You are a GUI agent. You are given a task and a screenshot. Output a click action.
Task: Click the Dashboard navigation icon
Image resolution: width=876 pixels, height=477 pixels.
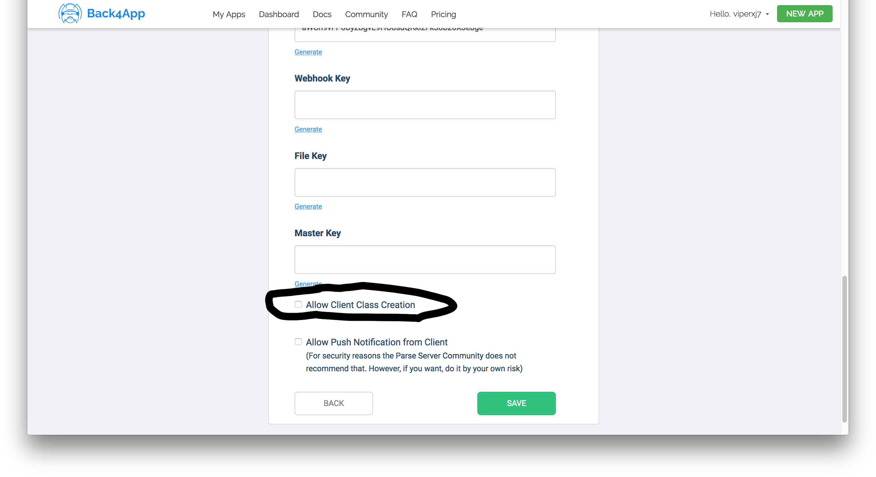tap(279, 14)
